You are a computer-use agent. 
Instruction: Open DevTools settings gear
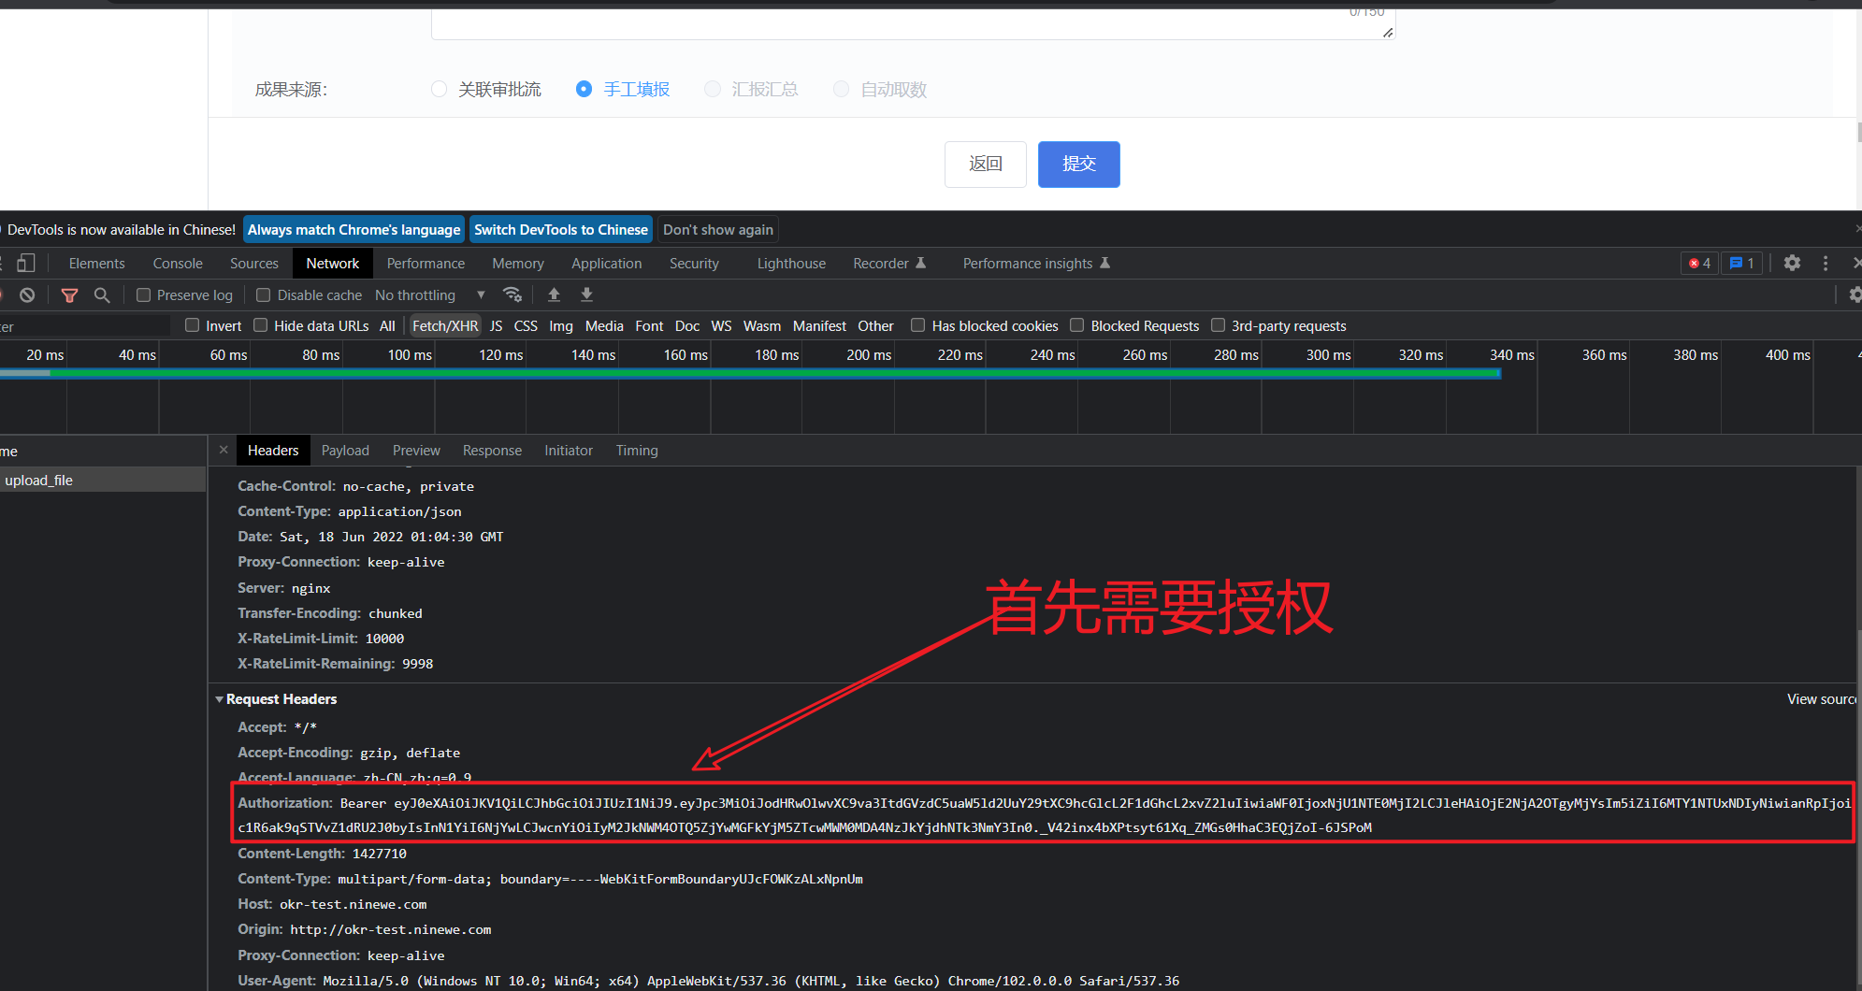point(1792,263)
